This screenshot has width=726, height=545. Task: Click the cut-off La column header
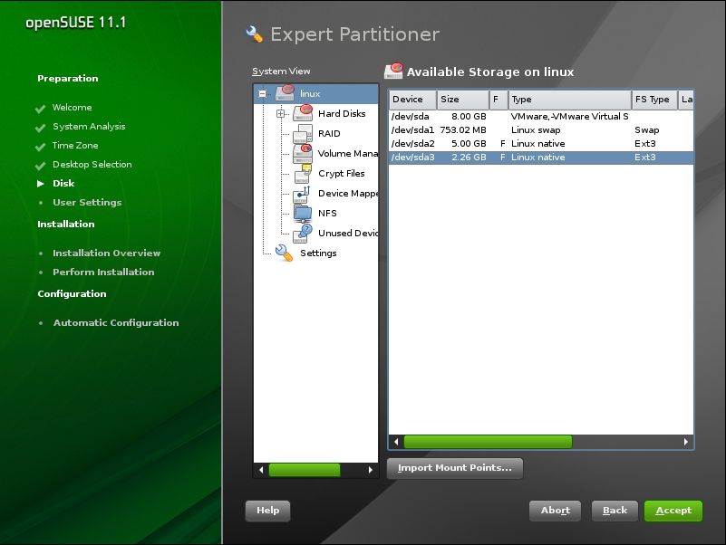[x=686, y=100]
